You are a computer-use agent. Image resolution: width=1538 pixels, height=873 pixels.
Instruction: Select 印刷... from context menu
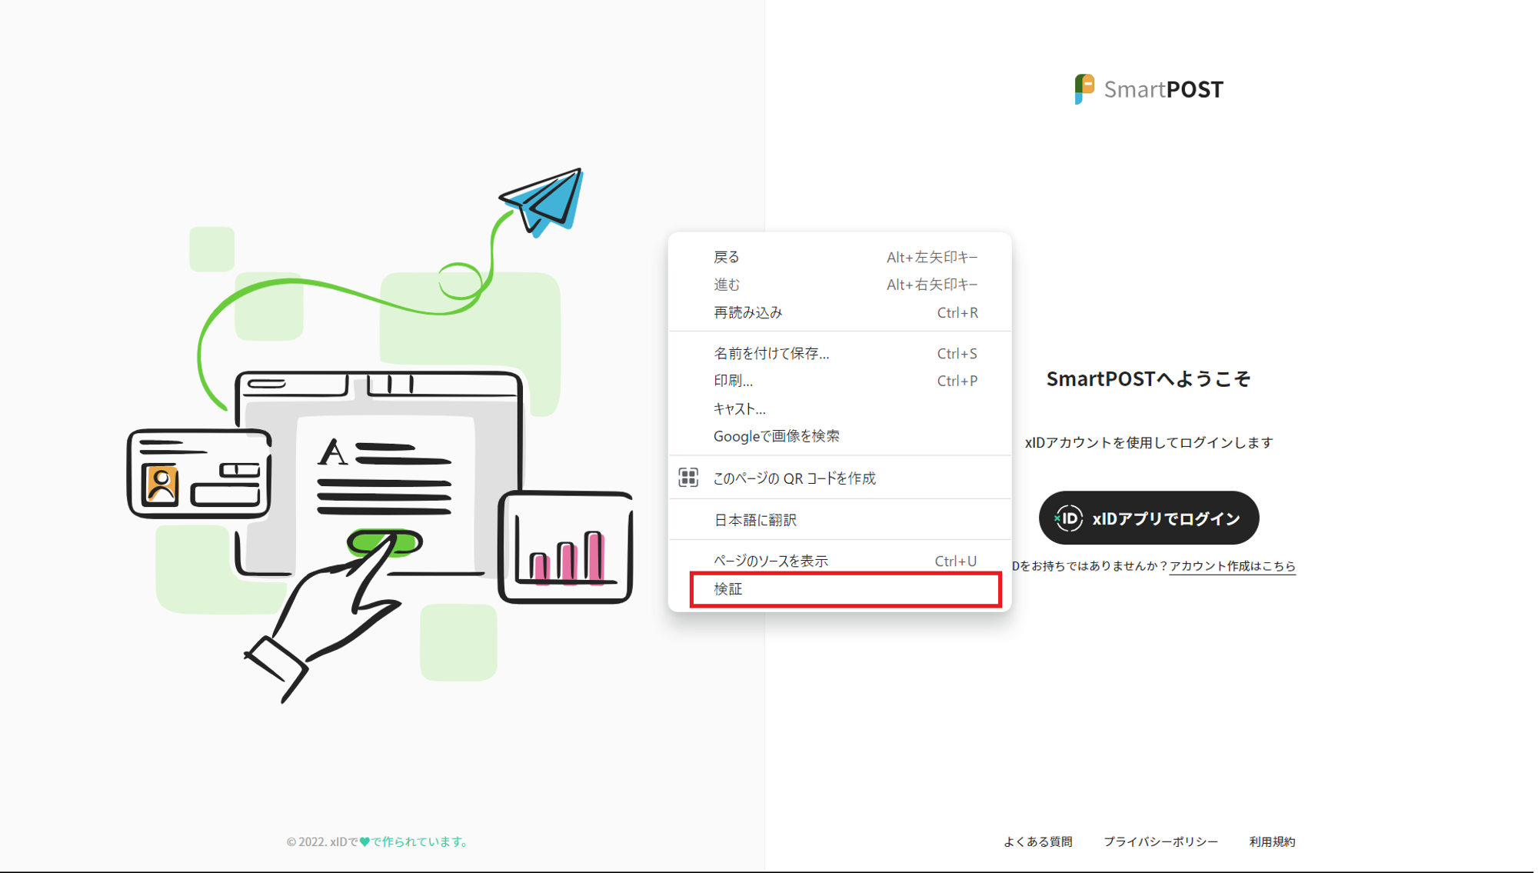[x=840, y=381]
